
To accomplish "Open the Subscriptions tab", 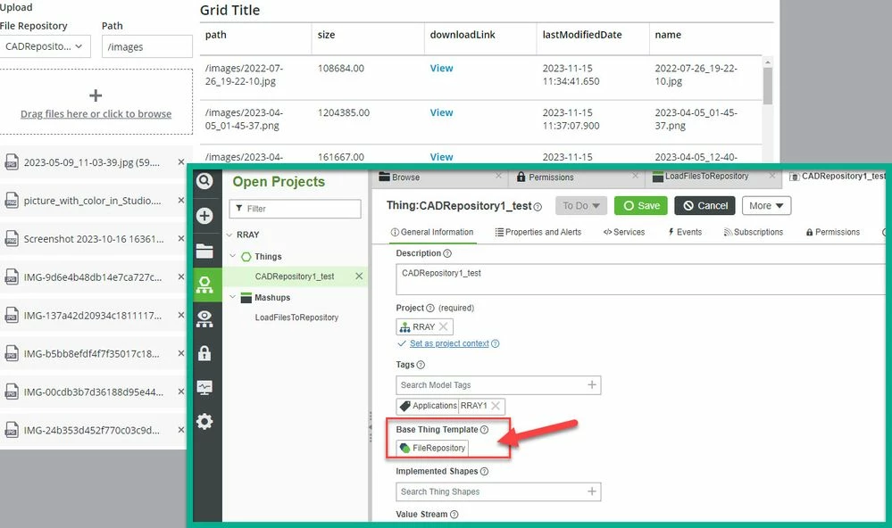I will [x=754, y=232].
